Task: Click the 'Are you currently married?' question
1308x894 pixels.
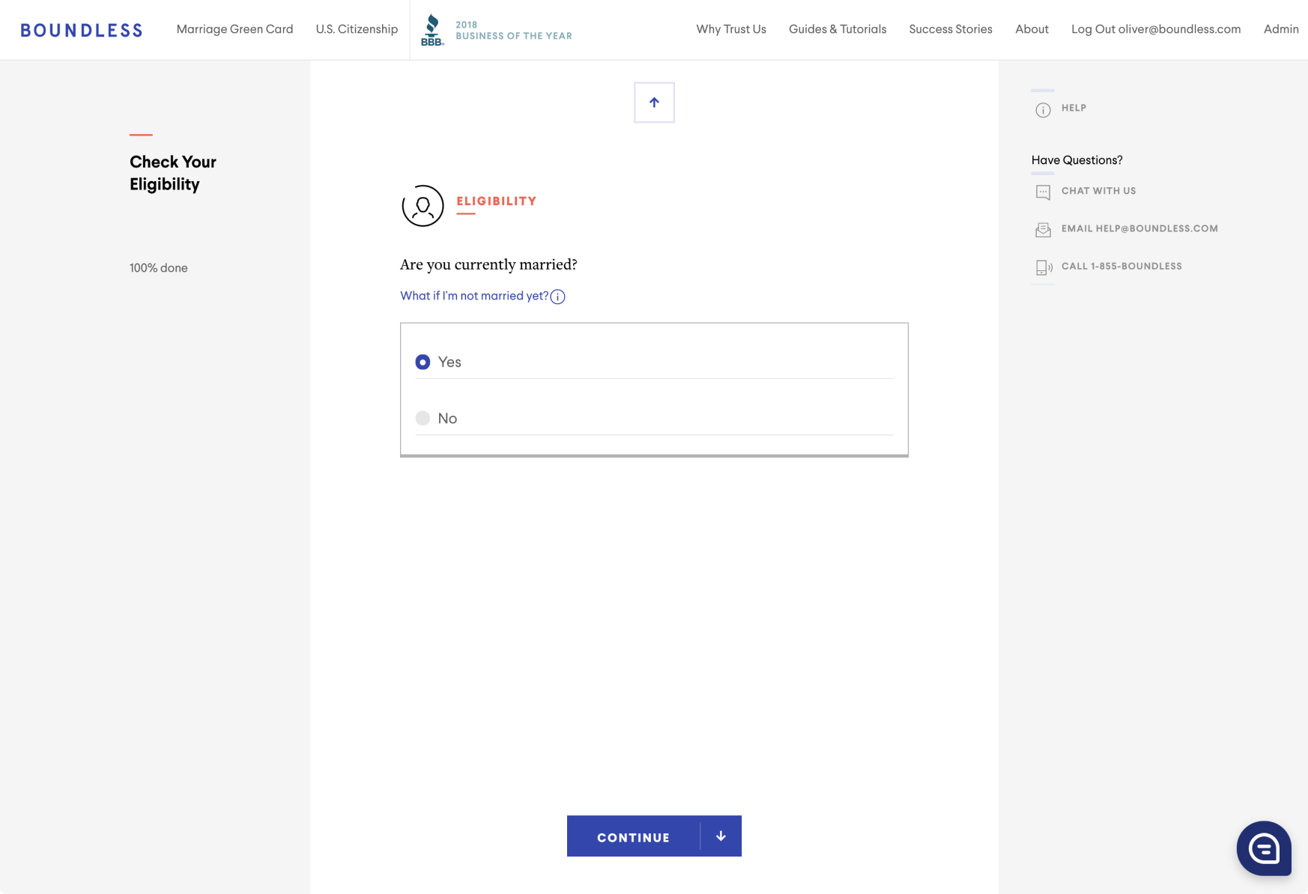Action: (x=488, y=264)
